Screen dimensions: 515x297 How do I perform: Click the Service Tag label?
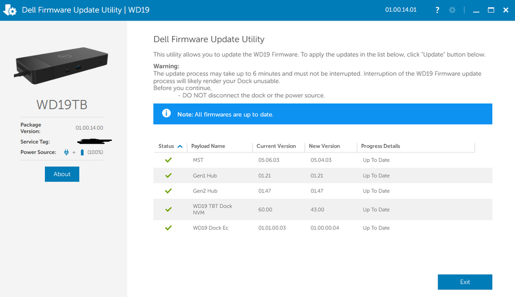pyautogui.click(x=35, y=142)
